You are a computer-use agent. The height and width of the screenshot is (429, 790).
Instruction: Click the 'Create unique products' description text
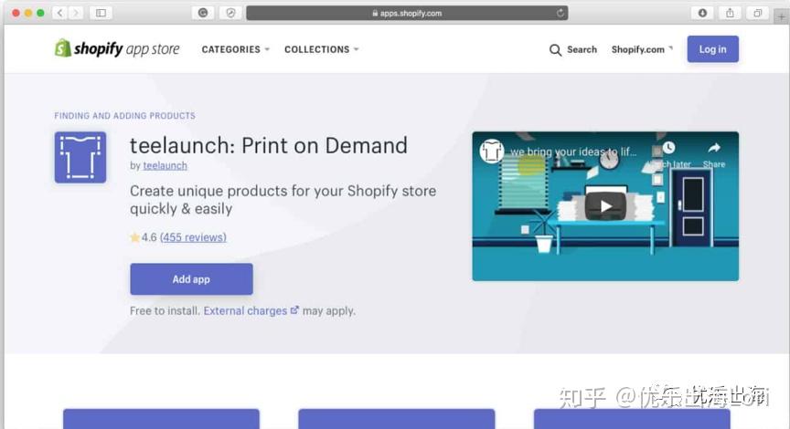tap(283, 200)
